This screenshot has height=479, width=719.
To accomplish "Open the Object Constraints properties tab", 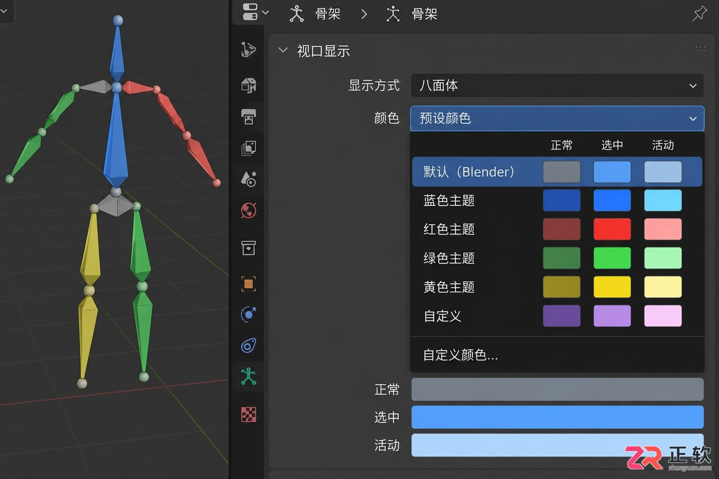I will [x=248, y=345].
